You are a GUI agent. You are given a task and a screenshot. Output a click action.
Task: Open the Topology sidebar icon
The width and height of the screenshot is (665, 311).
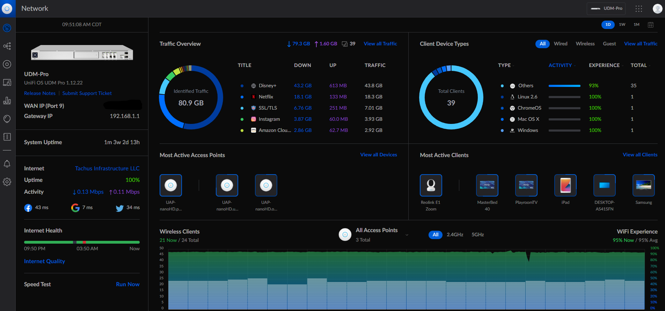tap(7, 46)
